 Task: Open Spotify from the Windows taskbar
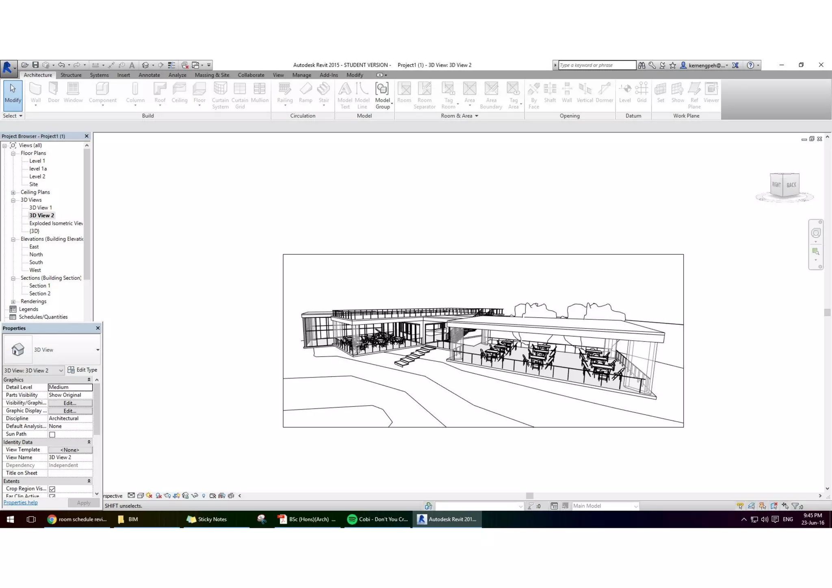coord(378,519)
